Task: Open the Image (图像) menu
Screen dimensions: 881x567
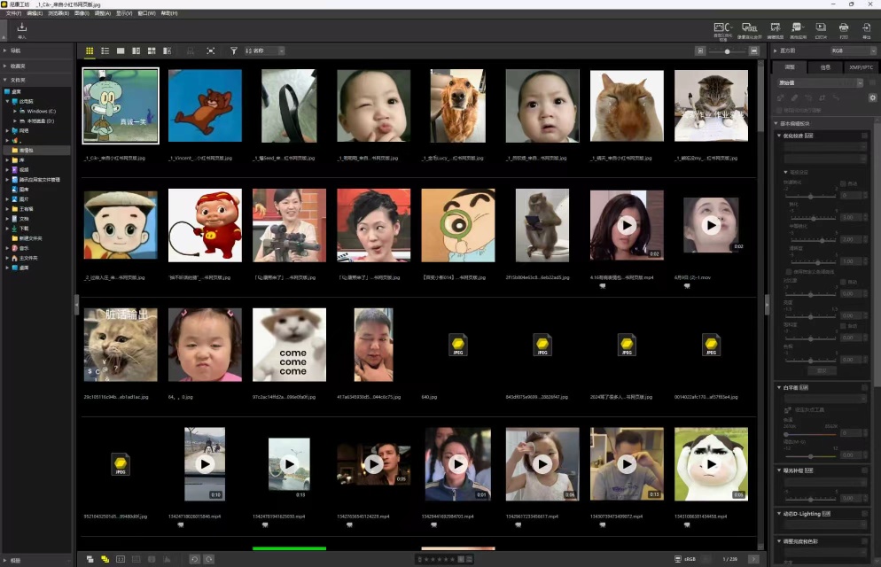Action: 82,13
